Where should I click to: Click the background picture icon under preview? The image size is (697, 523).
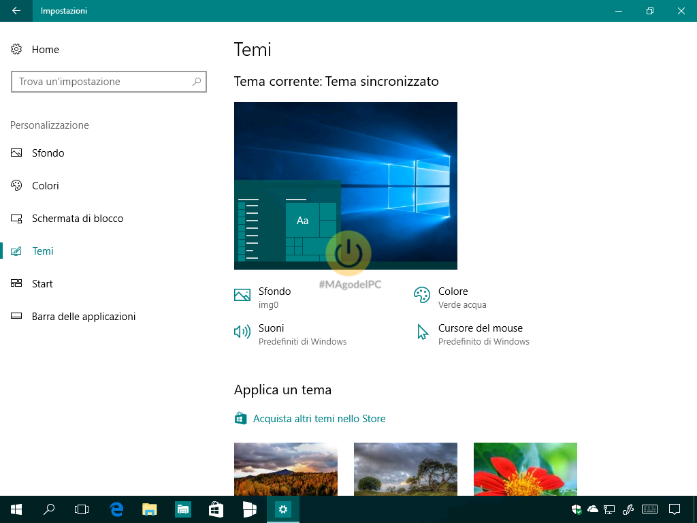pos(242,294)
